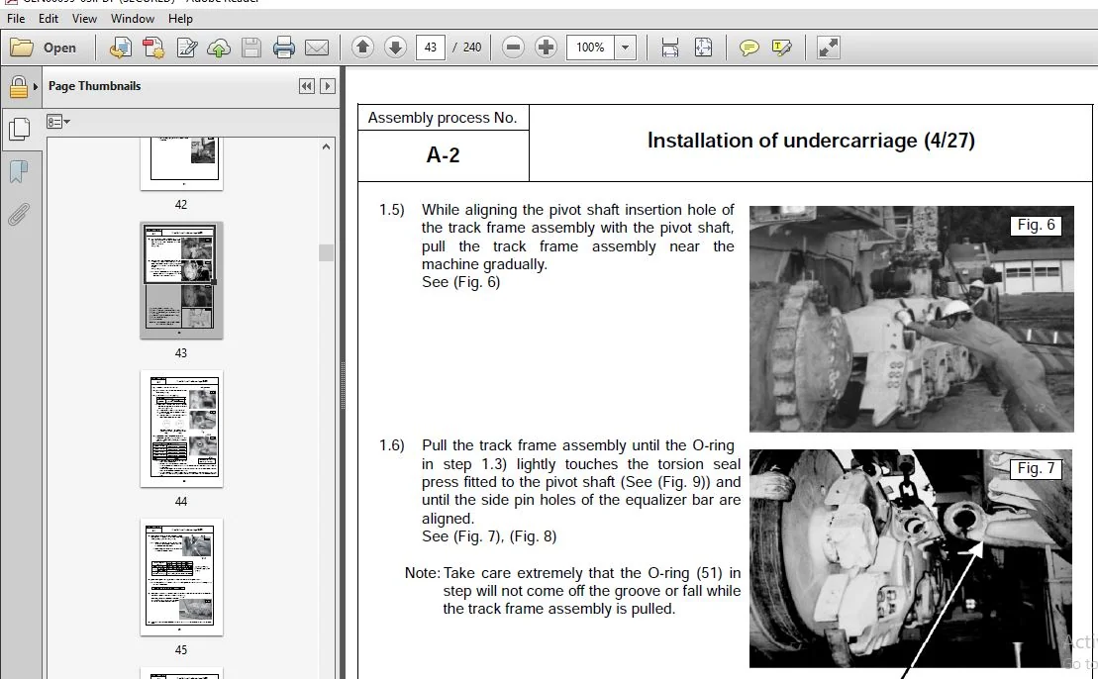This screenshot has height=679, width=1098.
Task: Click the 'Note:' label text
Action: click(x=422, y=573)
